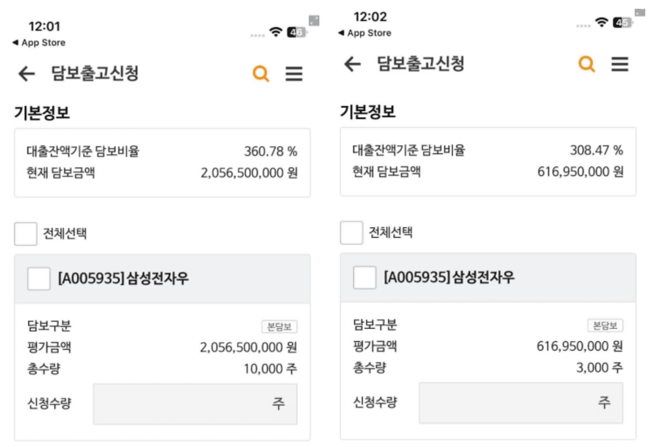Screen dimensions: 653x447
Task: Tap 총수량 3,000 주 value
Action: pos(599,368)
